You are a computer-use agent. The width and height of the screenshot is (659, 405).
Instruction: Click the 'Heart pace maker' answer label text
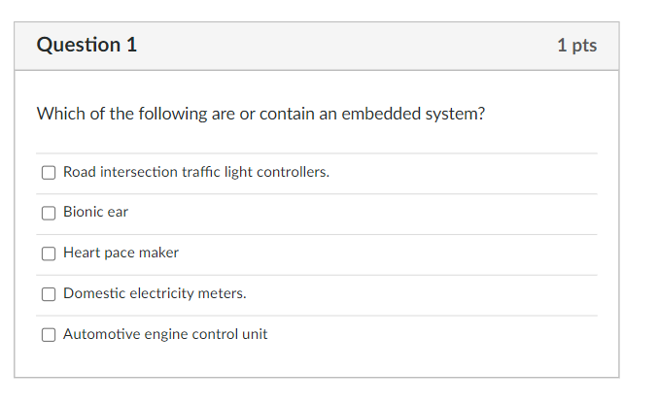(x=121, y=253)
